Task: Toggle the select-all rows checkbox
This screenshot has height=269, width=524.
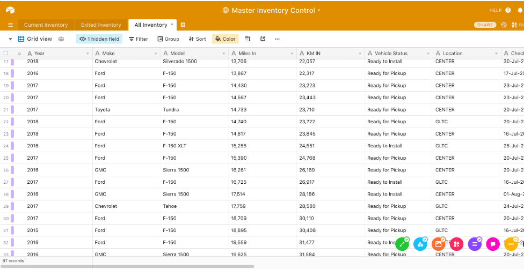Action: click(6, 53)
